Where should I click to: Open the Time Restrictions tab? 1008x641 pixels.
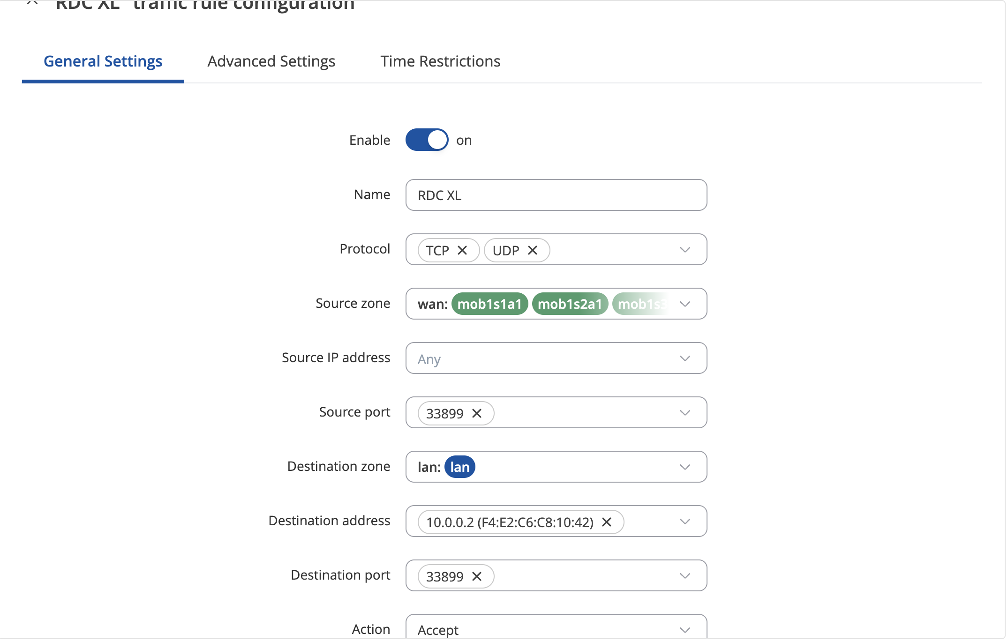(440, 61)
